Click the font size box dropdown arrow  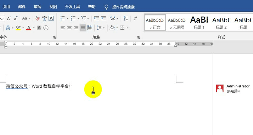(x=2, y=18)
